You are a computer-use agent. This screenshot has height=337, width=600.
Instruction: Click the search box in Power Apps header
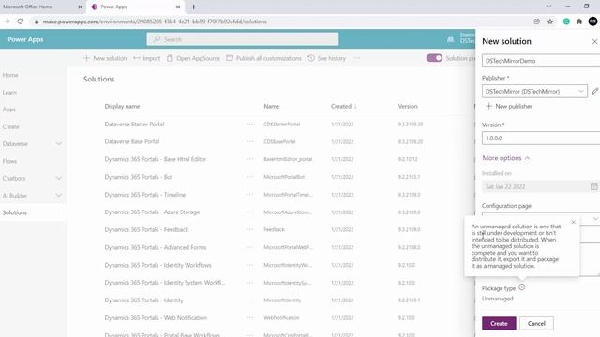pyautogui.click(x=243, y=39)
